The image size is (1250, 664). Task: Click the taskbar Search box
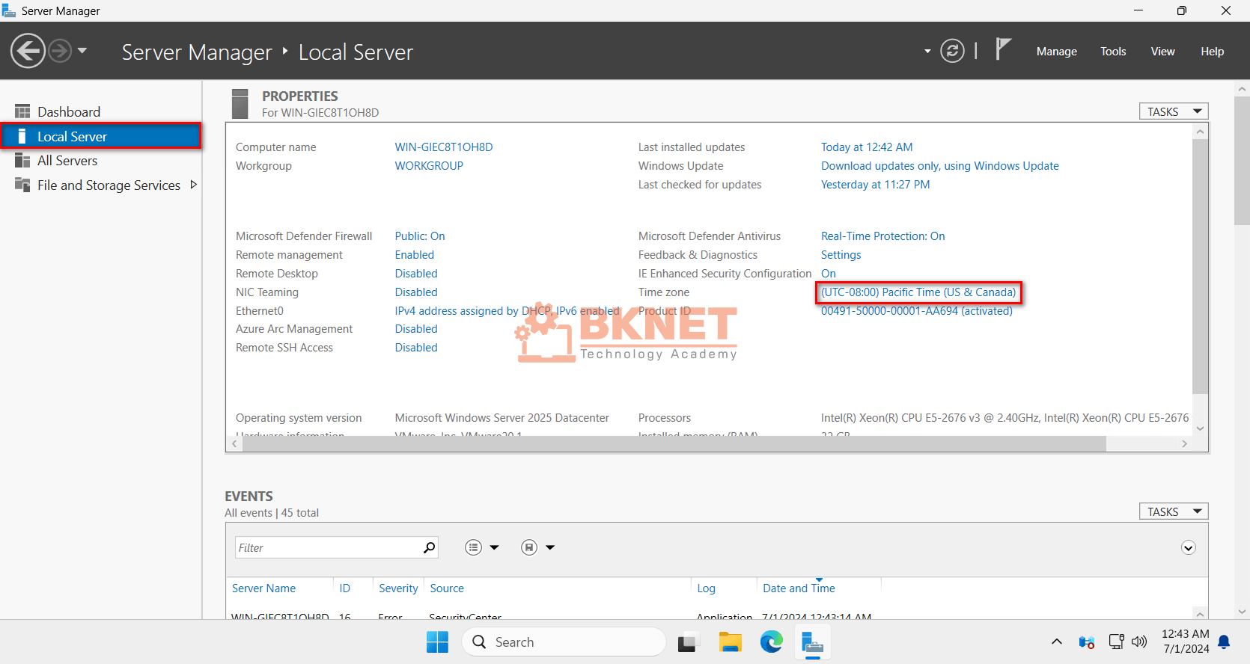(x=564, y=642)
